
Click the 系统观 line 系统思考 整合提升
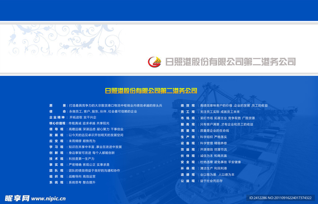72,182
